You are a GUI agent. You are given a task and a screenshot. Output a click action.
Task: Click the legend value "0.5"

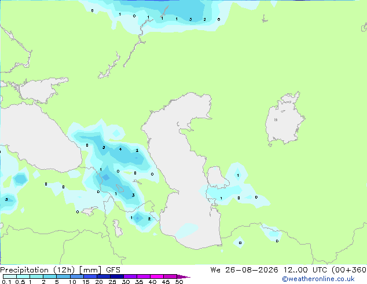click(x=20, y=282)
